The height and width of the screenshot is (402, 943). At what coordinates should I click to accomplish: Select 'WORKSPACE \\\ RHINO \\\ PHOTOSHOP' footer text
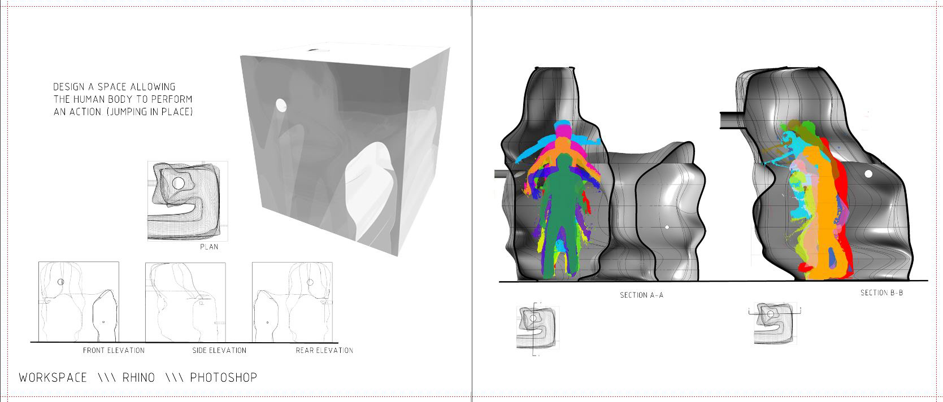coord(138,378)
